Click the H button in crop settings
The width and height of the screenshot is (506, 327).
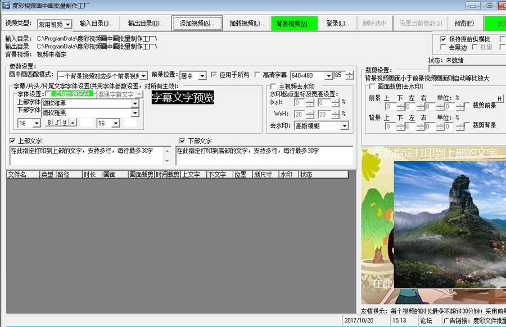pos(499,99)
